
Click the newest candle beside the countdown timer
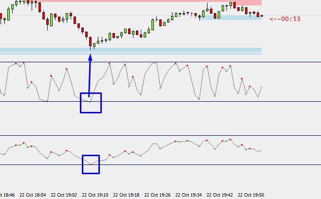262,16
